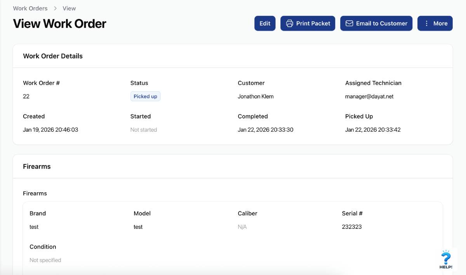Click the Print Packet button
This screenshot has width=466, height=275.
pos(308,23)
